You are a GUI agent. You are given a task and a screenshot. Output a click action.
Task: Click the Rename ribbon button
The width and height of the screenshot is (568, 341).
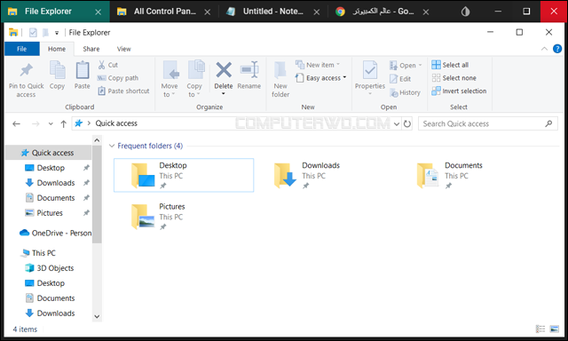[249, 75]
